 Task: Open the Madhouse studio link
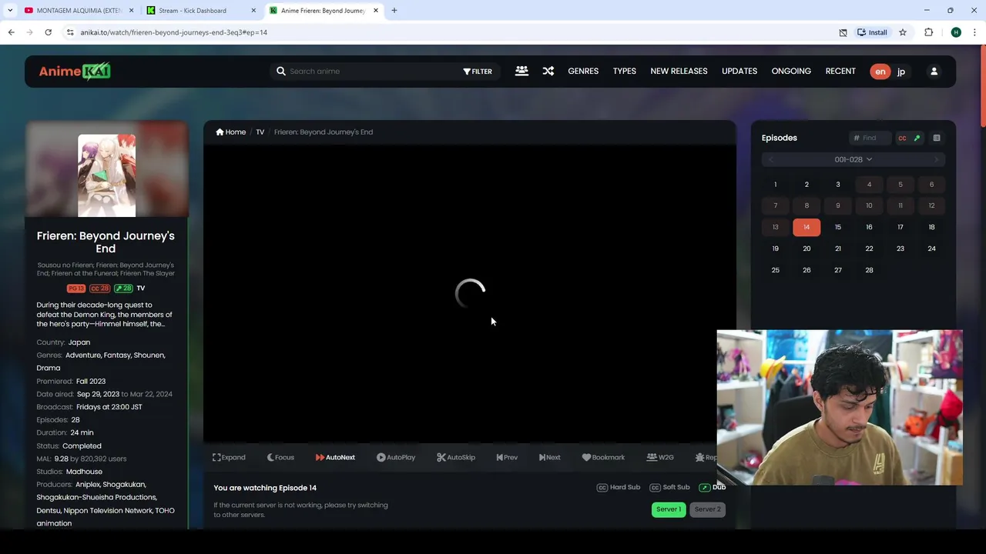tap(84, 472)
